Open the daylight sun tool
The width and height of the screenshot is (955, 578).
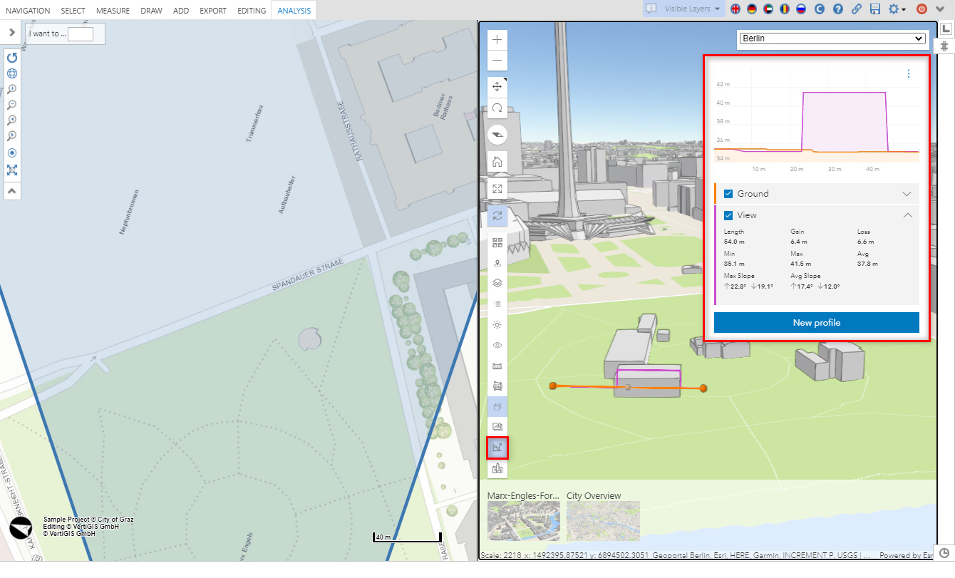pyautogui.click(x=497, y=324)
